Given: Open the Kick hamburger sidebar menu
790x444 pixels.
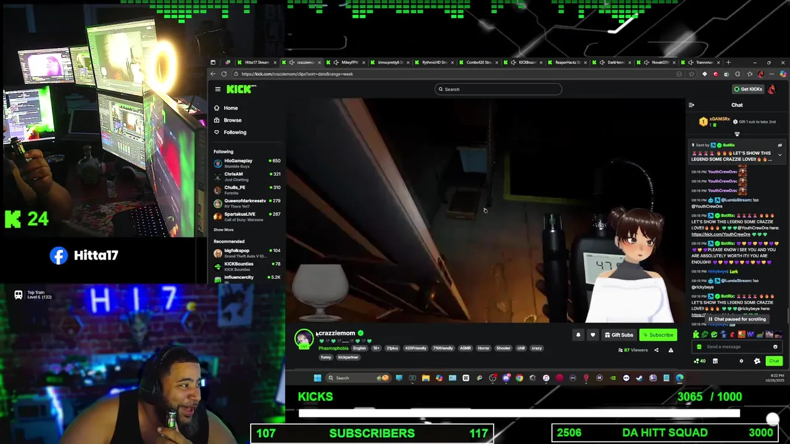Looking at the screenshot, I should [218, 89].
